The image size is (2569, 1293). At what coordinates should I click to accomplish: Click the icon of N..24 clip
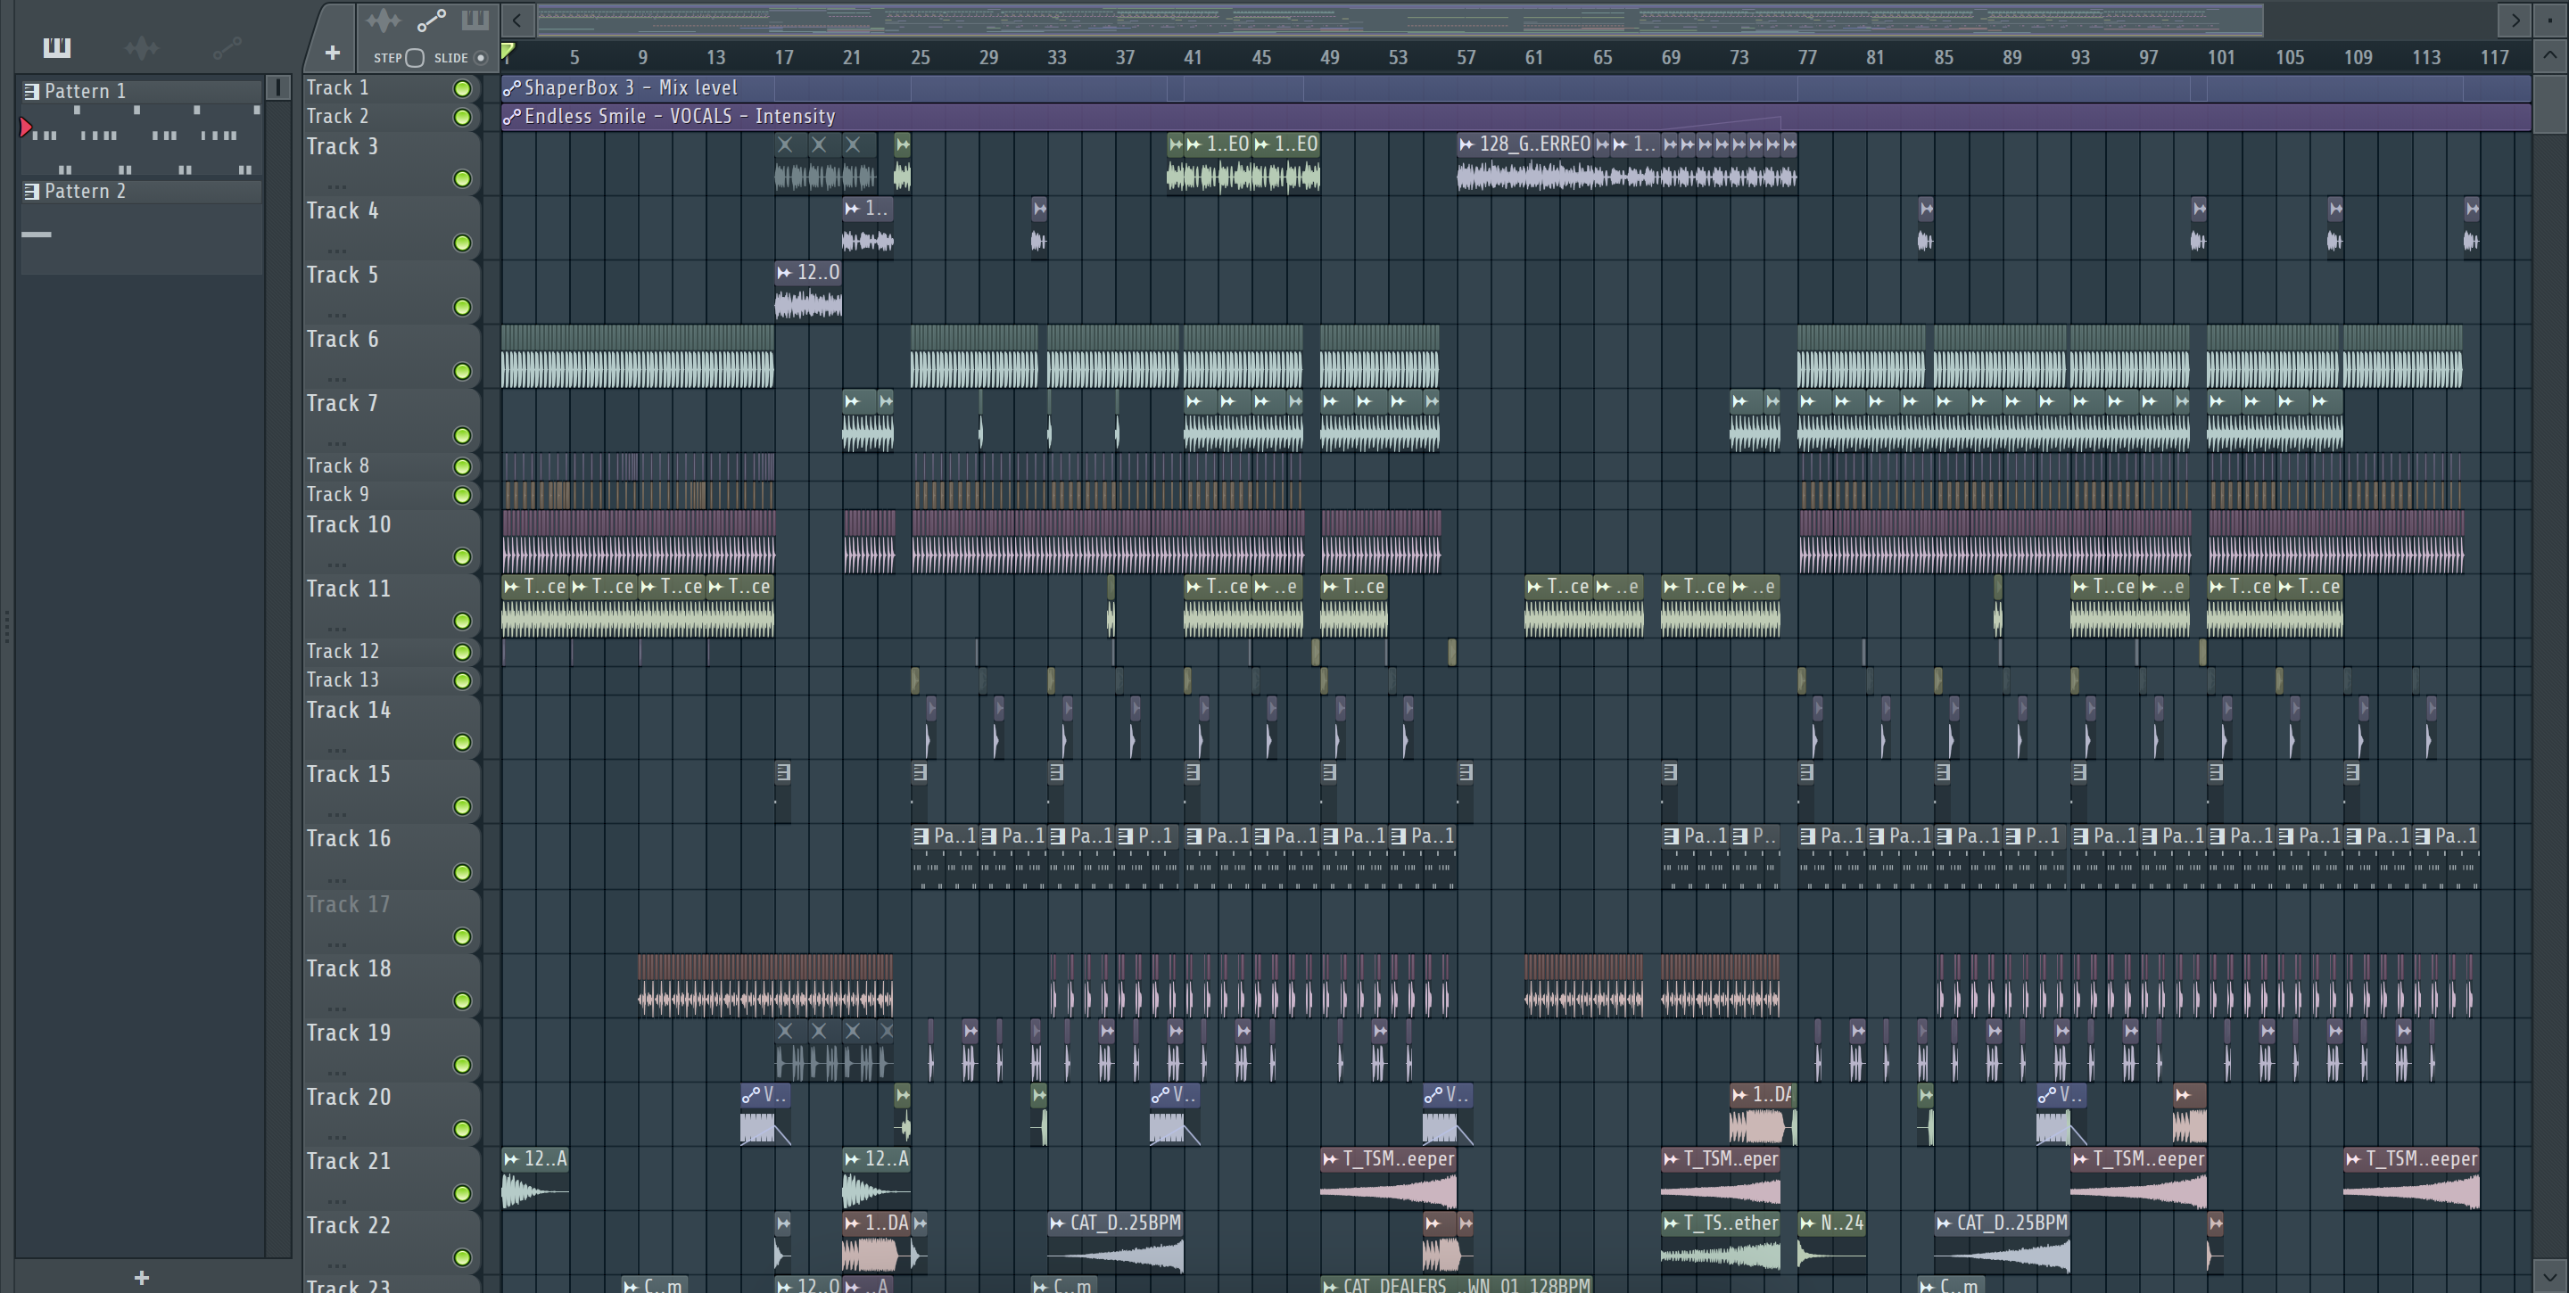[x=1807, y=1223]
